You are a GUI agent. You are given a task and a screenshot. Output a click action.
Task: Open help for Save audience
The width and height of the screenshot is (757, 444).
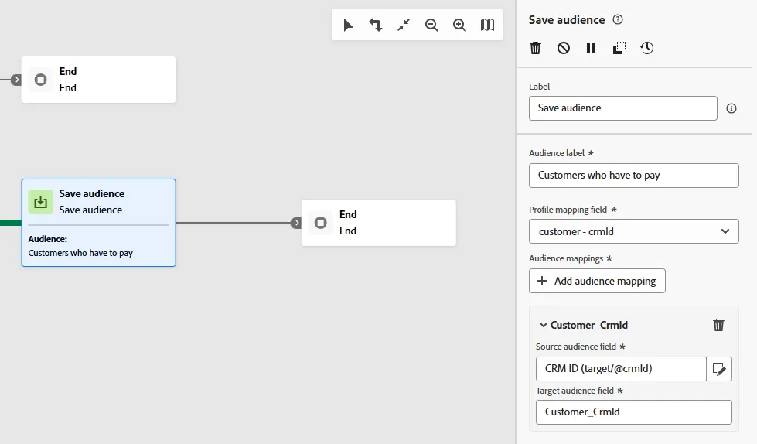point(618,19)
